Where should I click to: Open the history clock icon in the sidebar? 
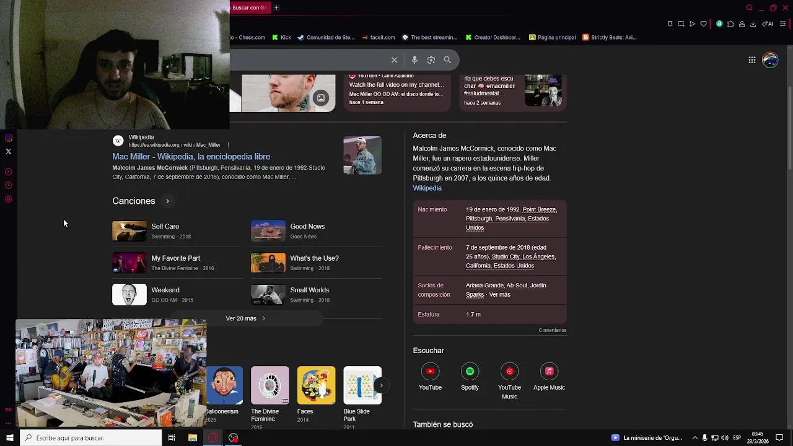coord(8,185)
